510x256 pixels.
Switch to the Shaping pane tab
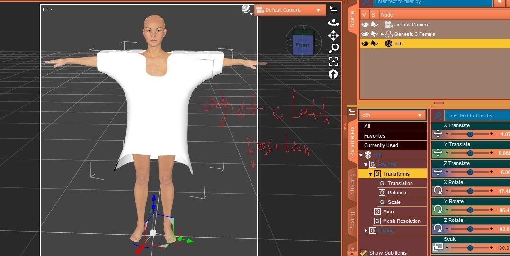[x=352, y=184]
